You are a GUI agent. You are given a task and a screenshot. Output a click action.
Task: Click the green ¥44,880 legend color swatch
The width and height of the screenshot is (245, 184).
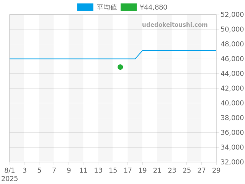128,7
